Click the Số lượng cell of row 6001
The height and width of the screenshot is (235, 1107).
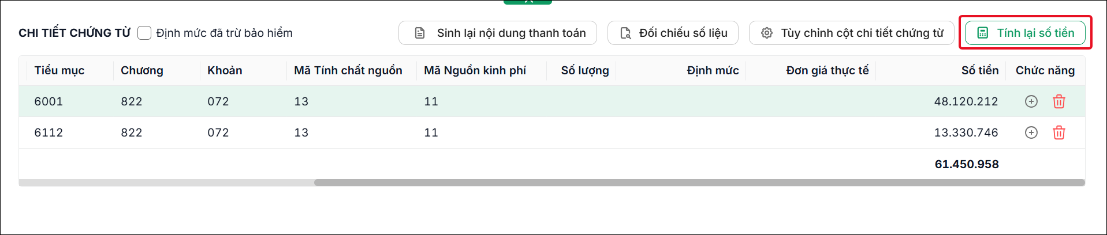(581, 101)
